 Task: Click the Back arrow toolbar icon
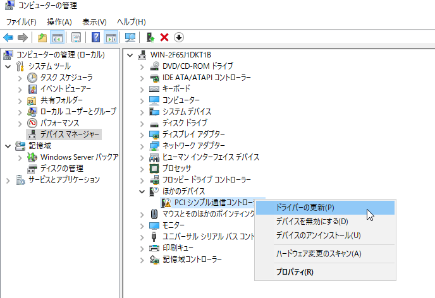8,37
